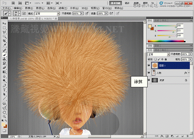Select the Pen tool
This screenshot has width=194, height=139.
(x=4, y=86)
